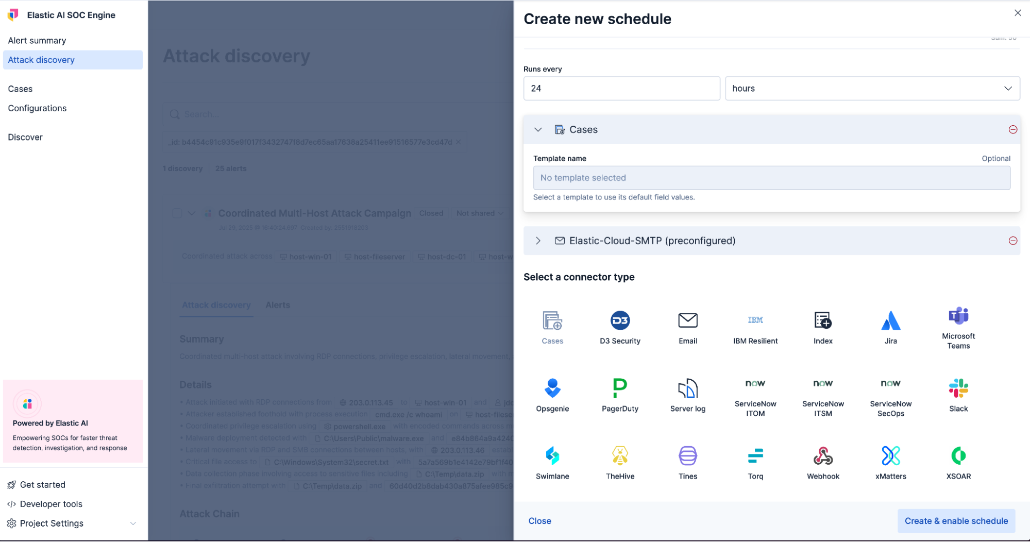Open Configurations page
The image size is (1030, 542).
tap(37, 108)
